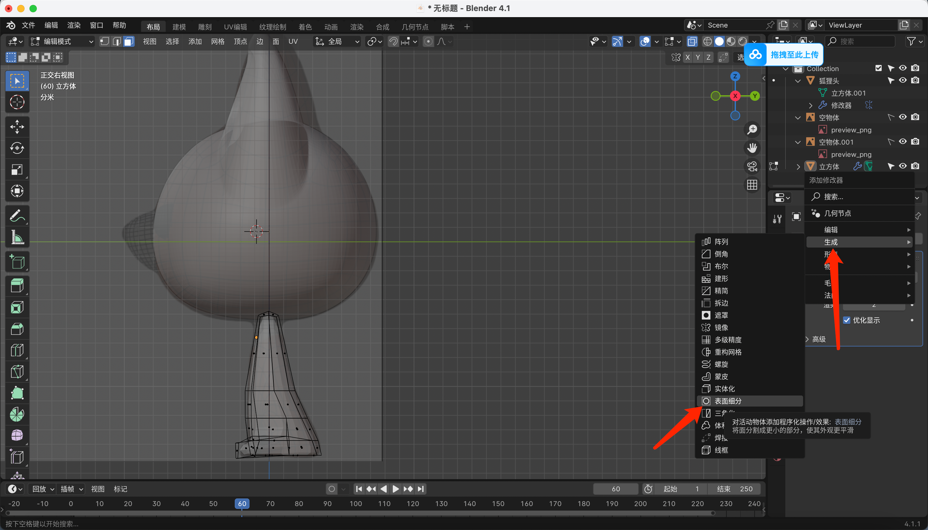Viewport: 928px width, 530px height.
Task: Click the camera view icon in the viewport
Action: tap(752, 166)
